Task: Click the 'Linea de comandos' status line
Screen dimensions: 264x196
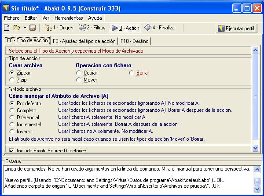Action: pyautogui.click(x=127, y=169)
